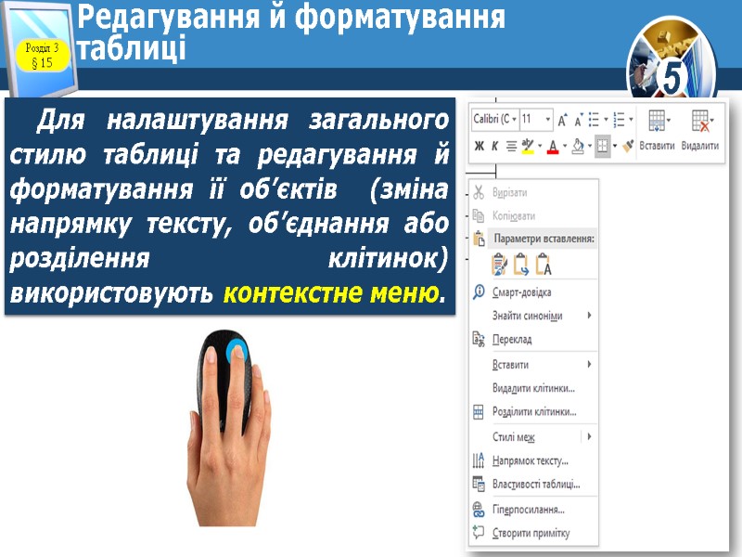
Task: Click the Grow Font icon
Action: coord(562,121)
